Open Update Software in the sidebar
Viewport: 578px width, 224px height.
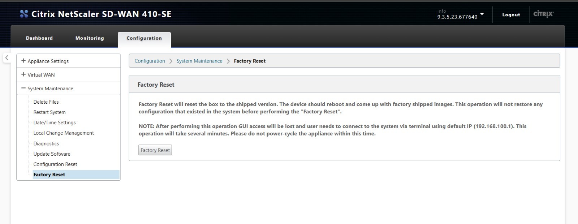pos(52,154)
